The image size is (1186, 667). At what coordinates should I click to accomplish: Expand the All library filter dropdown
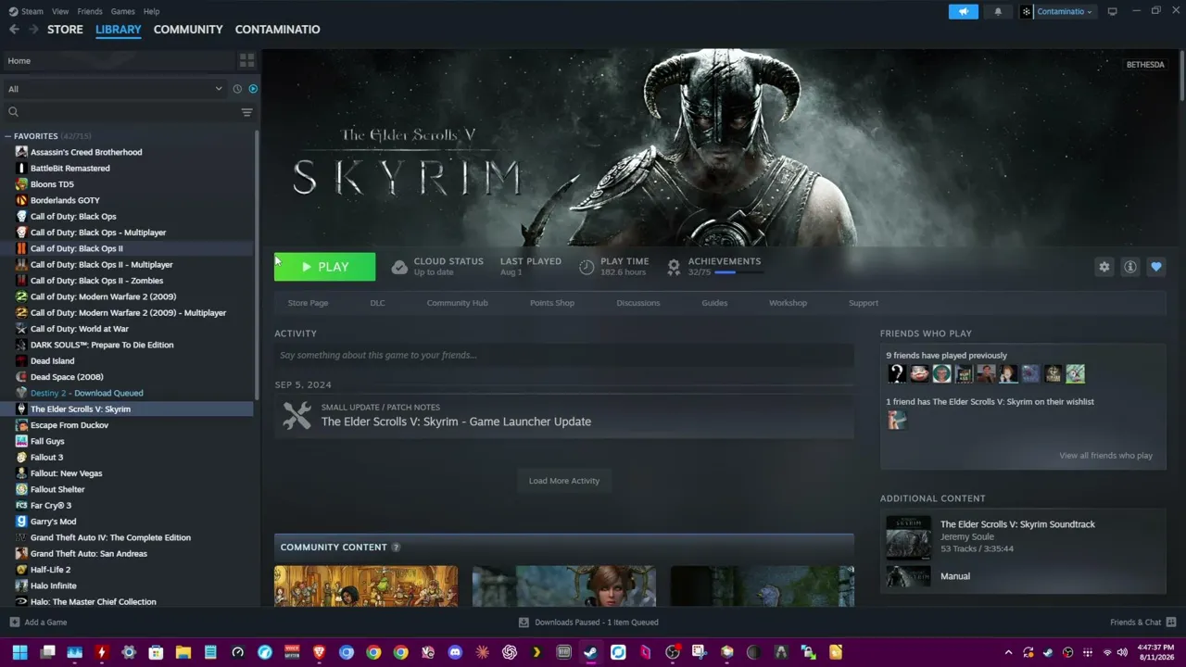(x=115, y=89)
